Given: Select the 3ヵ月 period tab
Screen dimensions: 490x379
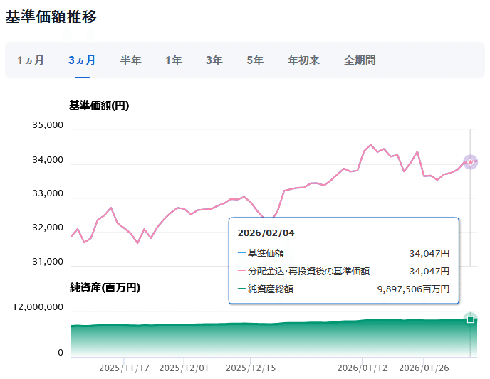Looking at the screenshot, I should coord(82,60).
